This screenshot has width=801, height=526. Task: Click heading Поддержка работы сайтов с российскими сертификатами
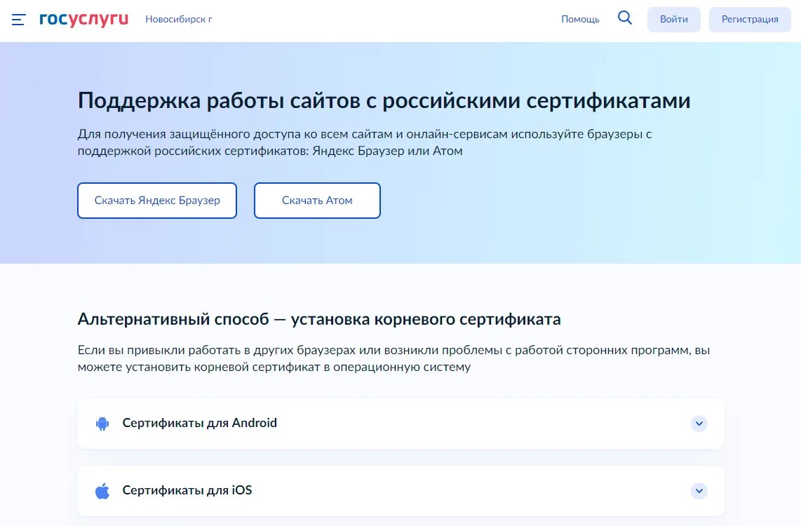pyautogui.click(x=384, y=100)
